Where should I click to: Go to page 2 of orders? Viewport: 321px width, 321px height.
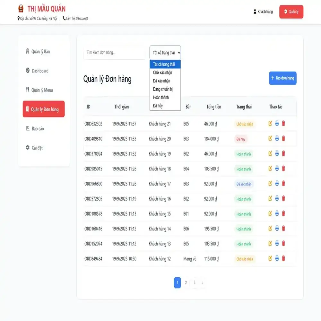tap(186, 283)
